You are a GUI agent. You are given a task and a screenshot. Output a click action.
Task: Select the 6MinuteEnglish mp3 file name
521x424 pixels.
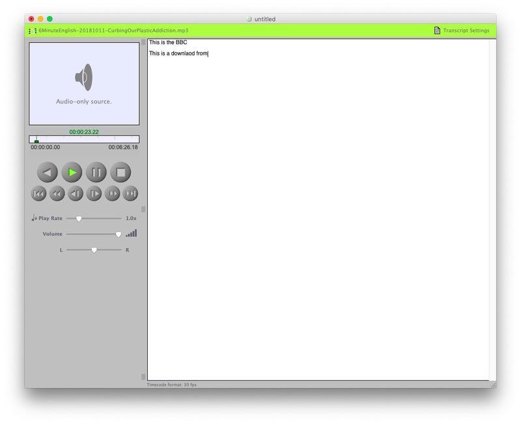click(113, 31)
